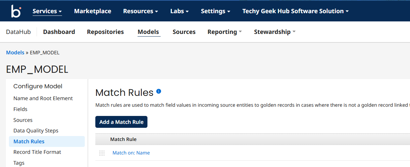
Task: Go to Marketplace
Action: point(93,11)
